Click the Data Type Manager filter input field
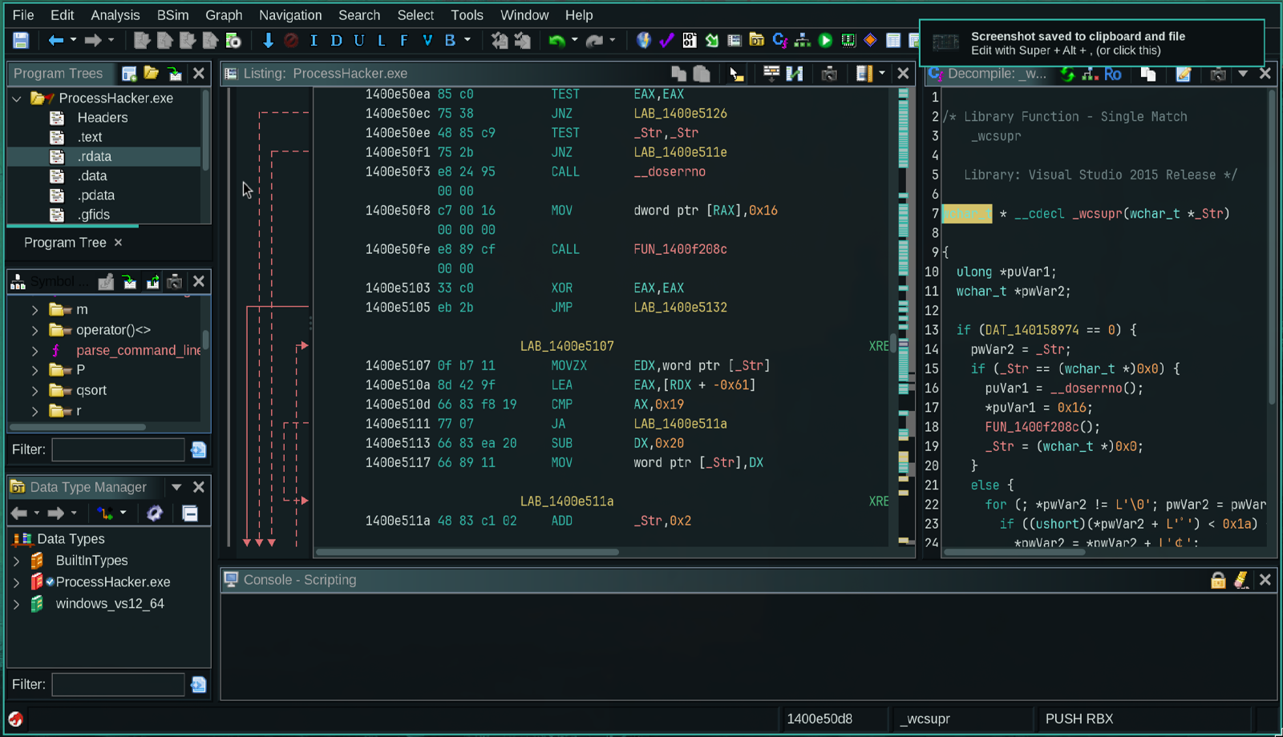Image resolution: width=1283 pixels, height=737 pixels. [x=118, y=685]
